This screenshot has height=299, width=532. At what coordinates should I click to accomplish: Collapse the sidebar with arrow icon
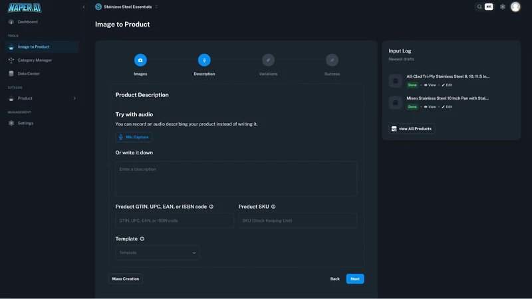[84, 7]
